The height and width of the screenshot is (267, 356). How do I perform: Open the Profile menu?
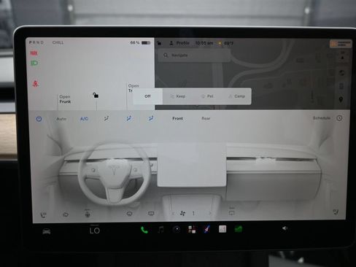179,43
